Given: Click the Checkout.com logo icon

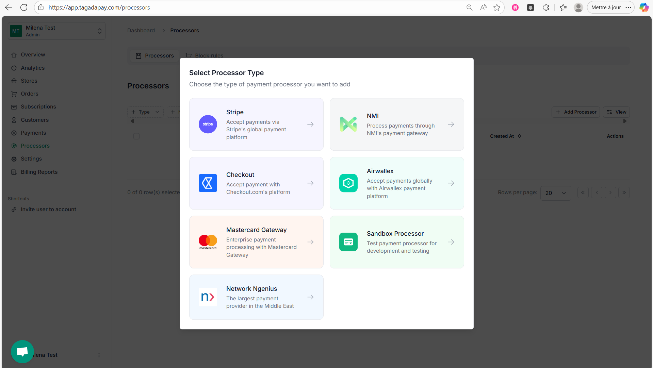Looking at the screenshot, I should tap(208, 183).
